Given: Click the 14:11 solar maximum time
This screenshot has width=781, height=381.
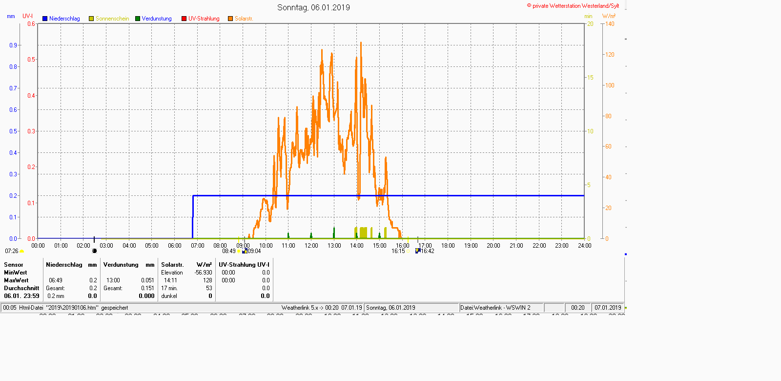Looking at the screenshot, I should coord(170,280).
